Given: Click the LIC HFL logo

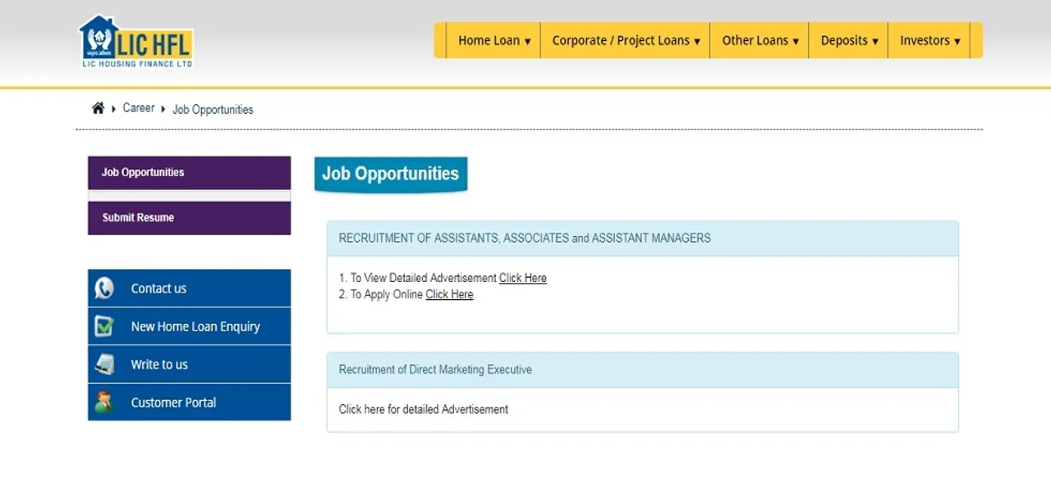Looking at the screenshot, I should tap(136, 41).
